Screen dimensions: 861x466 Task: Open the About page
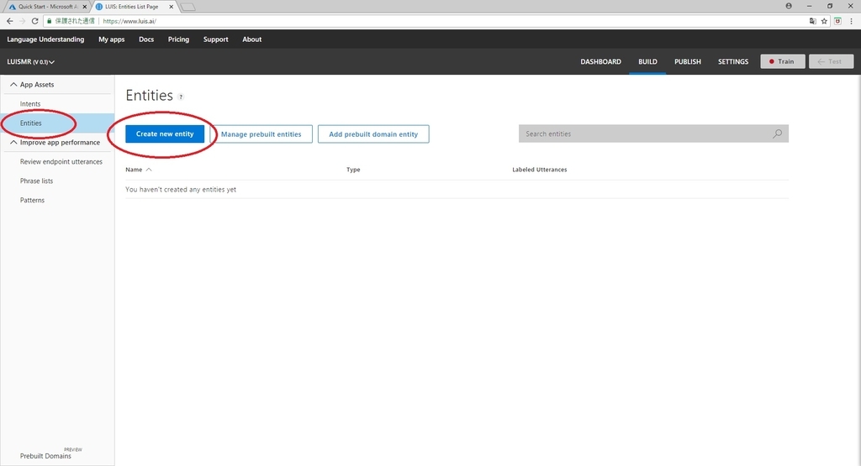tap(252, 39)
